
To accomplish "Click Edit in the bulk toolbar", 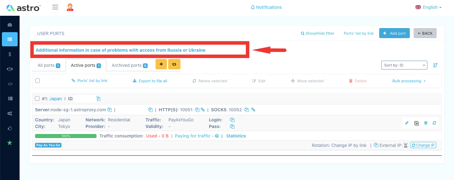I will [259, 81].
